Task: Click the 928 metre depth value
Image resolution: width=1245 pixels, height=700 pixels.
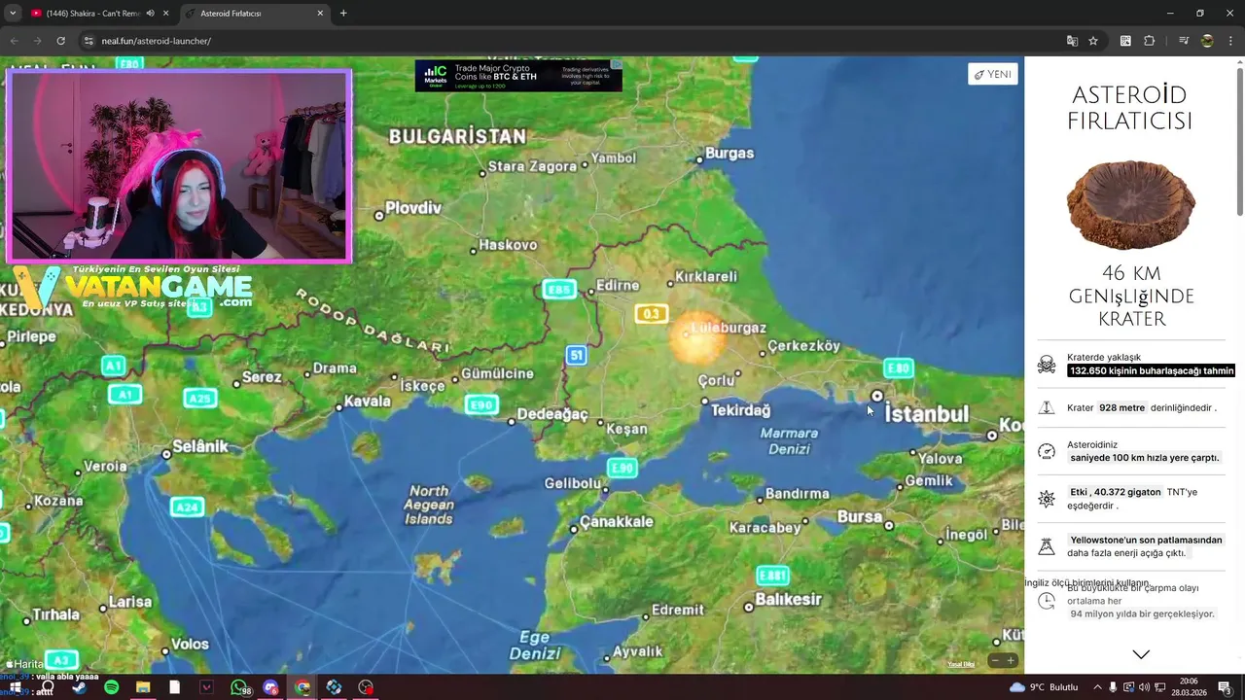Action: coord(1121,408)
